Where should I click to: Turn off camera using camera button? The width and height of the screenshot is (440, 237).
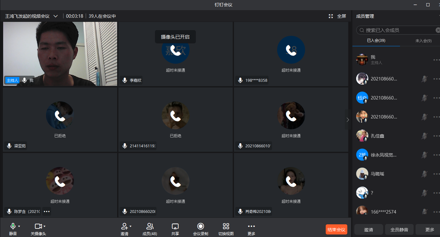38,226
